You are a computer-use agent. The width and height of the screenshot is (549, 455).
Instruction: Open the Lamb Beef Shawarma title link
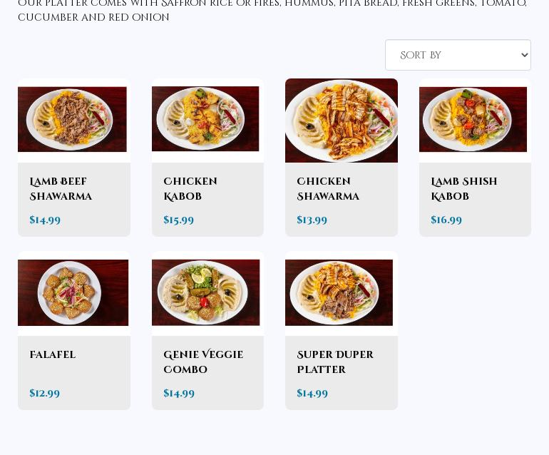(61, 189)
